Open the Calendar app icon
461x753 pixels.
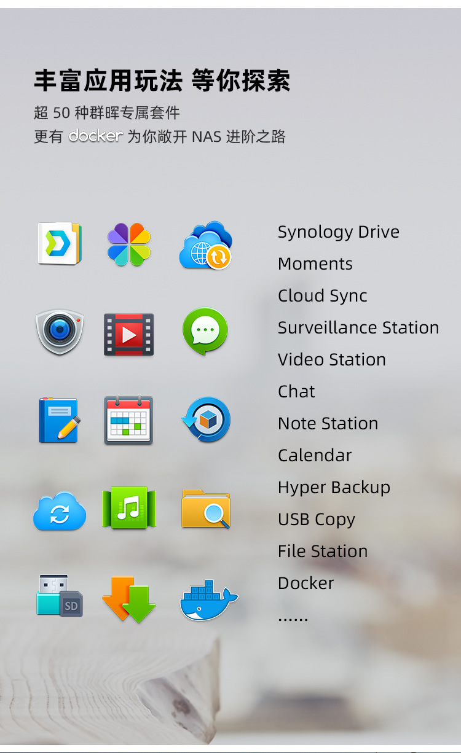(128, 420)
